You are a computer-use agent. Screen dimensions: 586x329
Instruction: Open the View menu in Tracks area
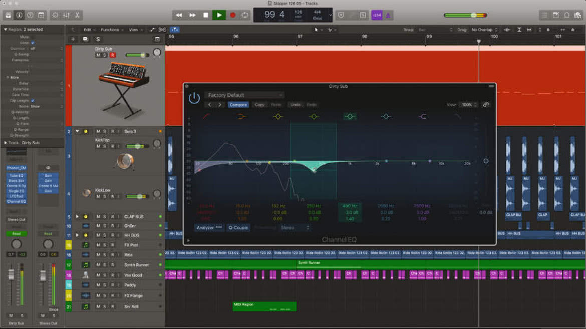coord(136,30)
